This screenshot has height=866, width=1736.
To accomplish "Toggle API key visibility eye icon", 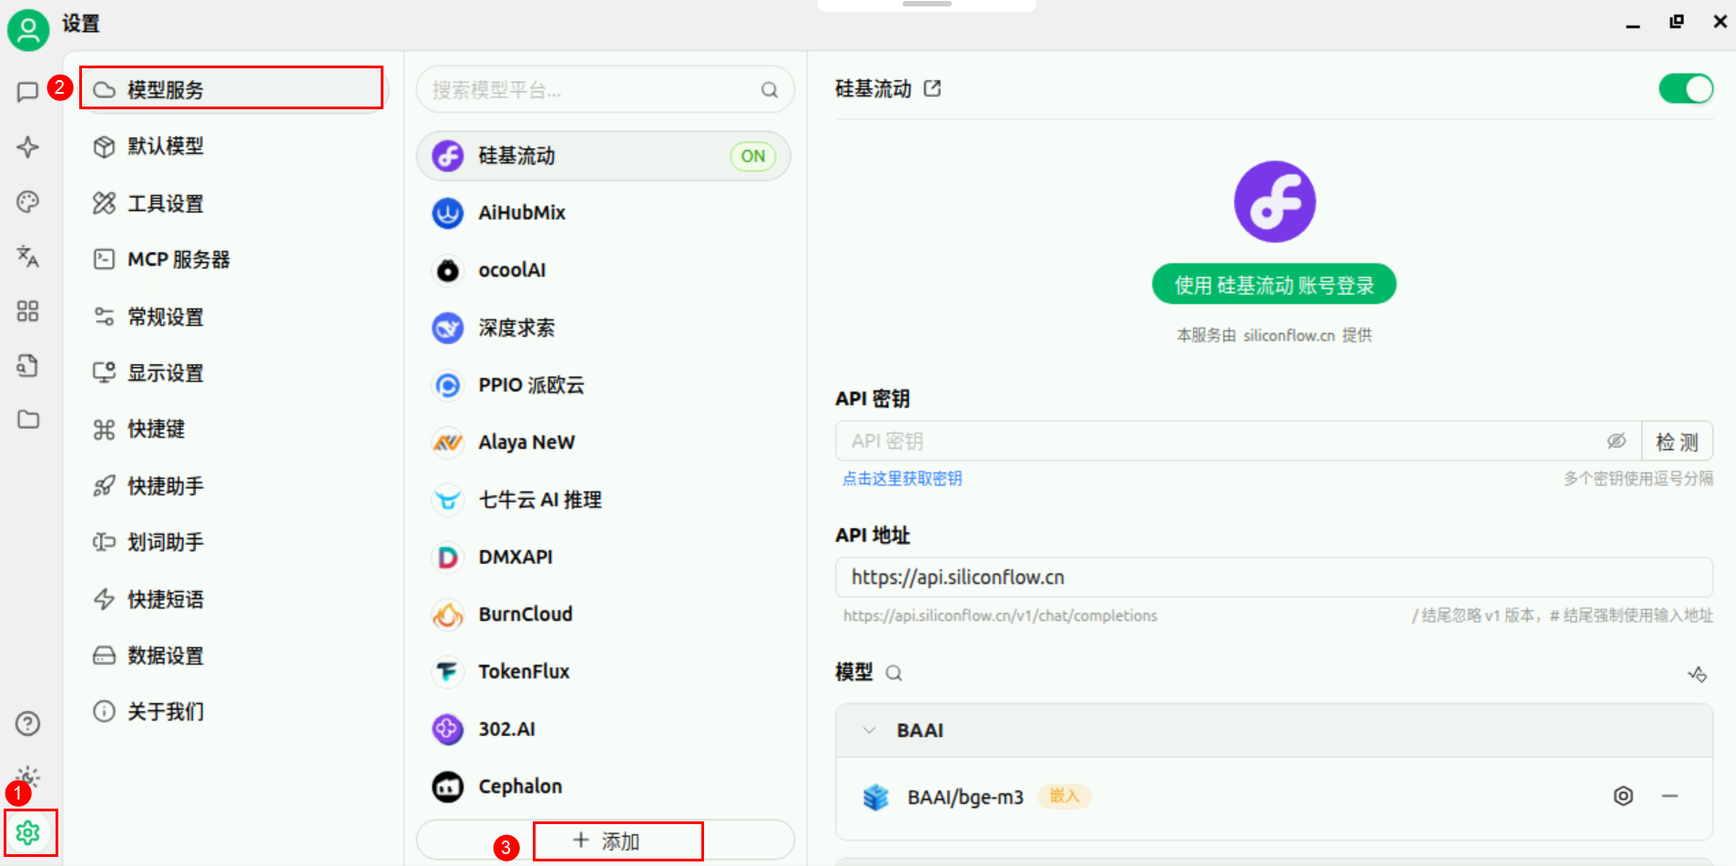I will tap(1616, 441).
